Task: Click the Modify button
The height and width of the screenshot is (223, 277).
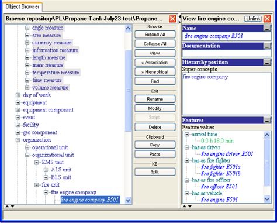Action: pos(155,108)
